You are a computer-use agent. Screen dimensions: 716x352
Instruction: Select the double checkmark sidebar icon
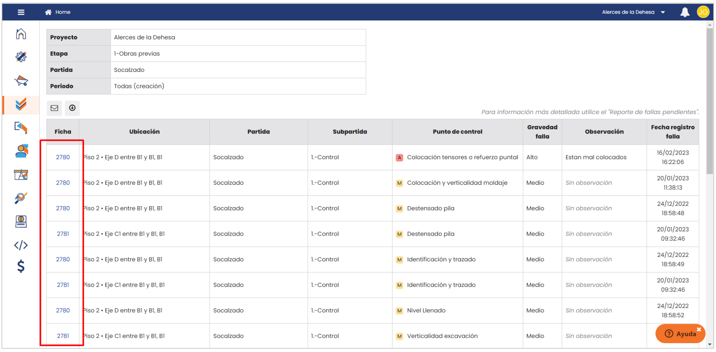tap(21, 104)
